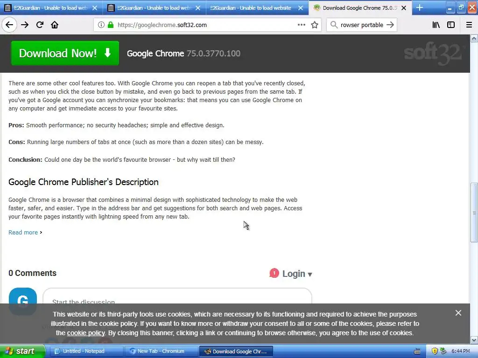Image resolution: width=478 pixels, height=358 pixels.
Task: Click the green padlock security icon
Action: [111, 25]
